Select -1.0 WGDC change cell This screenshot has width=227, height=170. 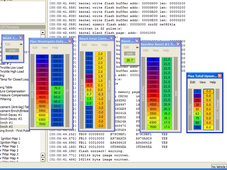(100, 99)
